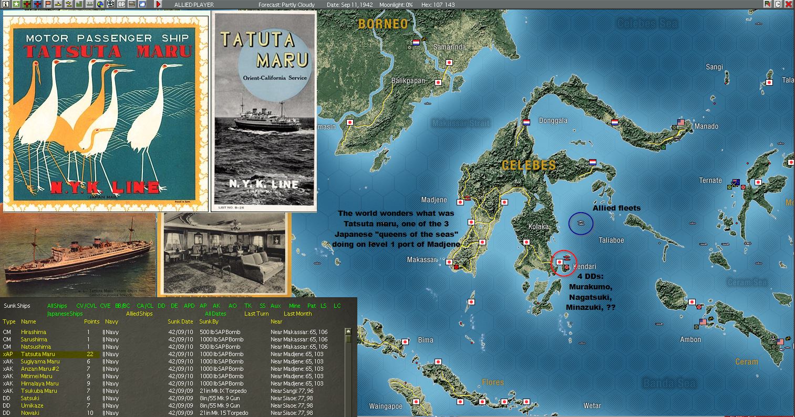Select the Last Month date filter

(297, 314)
